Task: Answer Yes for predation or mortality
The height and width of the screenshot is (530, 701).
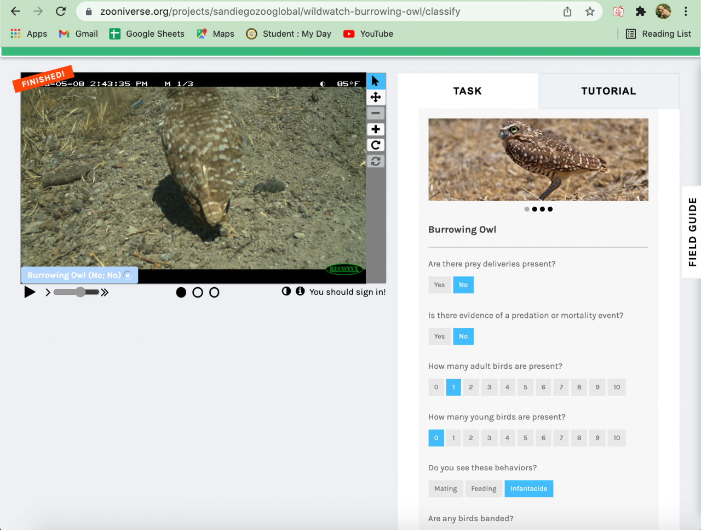Action: (x=439, y=337)
